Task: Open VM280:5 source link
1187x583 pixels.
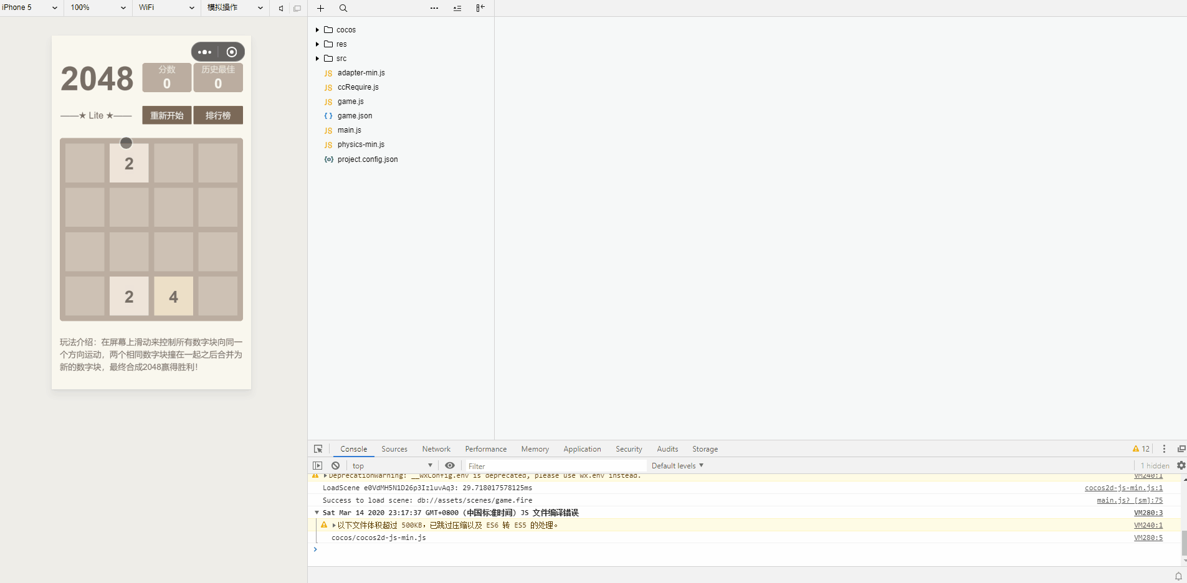Action: point(1148,538)
